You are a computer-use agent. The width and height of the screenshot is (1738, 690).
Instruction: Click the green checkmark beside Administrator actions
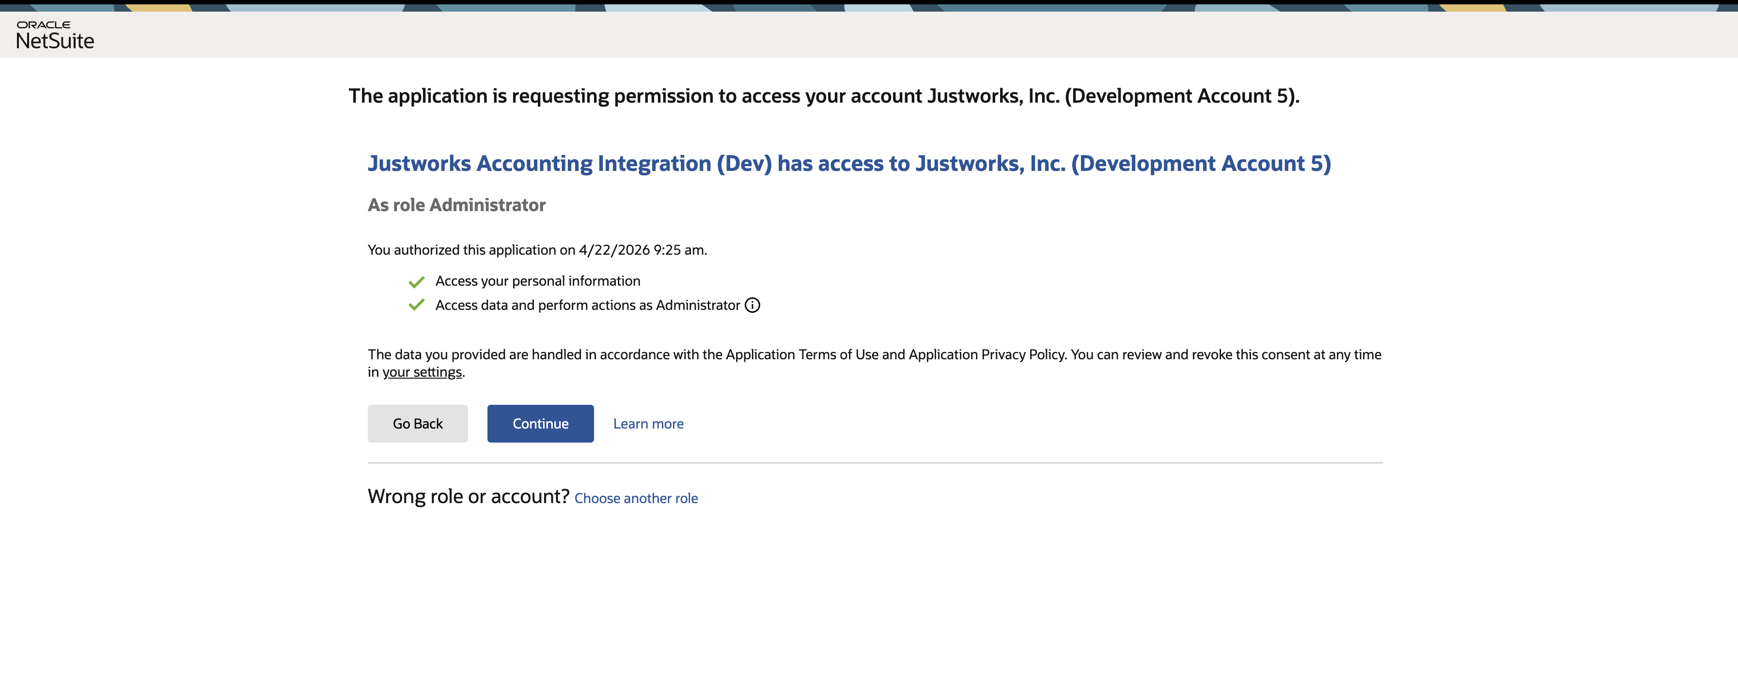[x=416, y=305]
